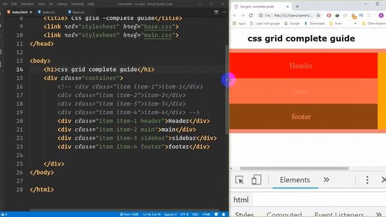This screenshot has height=217, width=386.
Task: Show more DevTools tabs with chevron
Action: [326, 180]
